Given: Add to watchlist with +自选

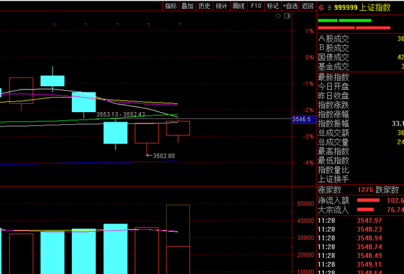Looking at the screenshot, I should (290, 6).
